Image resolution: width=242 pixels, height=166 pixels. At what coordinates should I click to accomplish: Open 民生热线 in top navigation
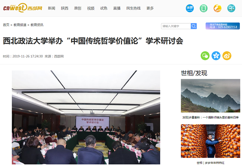point(133,8)
